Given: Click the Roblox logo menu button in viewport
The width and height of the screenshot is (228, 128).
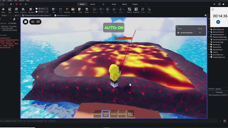Looking at the screenshot, I should coord(25,22).
